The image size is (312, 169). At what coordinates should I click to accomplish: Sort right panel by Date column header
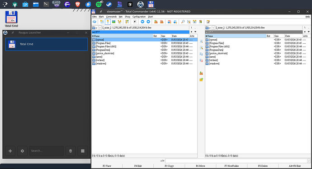(293, 36)
